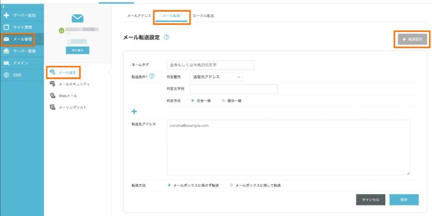Click the 保存 button
Screen dimensions: 432x216
point(404,200)
